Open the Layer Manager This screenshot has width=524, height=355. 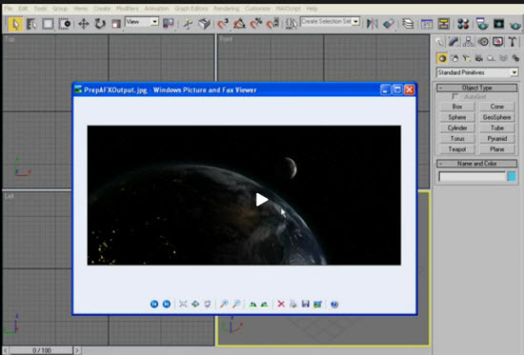[408, 24]
